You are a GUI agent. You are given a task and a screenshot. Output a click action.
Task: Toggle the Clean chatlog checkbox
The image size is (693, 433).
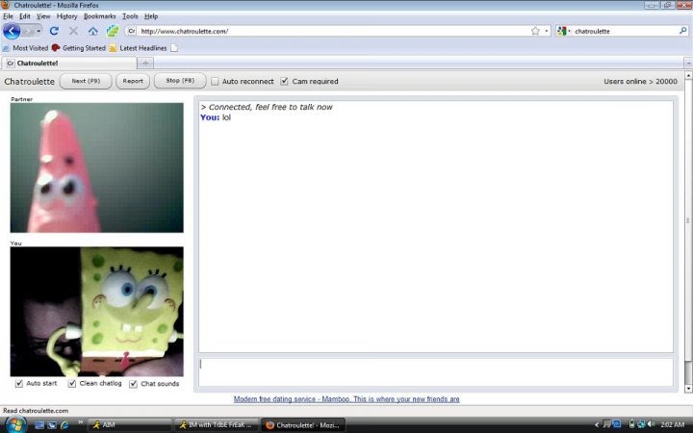point(72,384)
